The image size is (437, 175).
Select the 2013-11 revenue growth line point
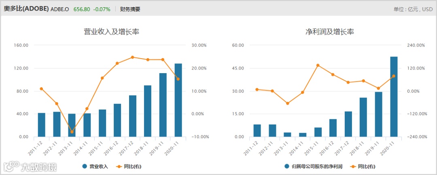(72, 132)
